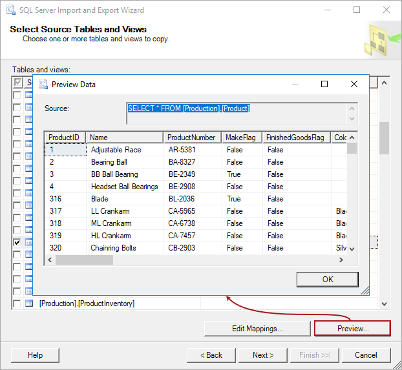The image size is (402, 370).
Task: Toggle the select-all checkbox in the table header
Action: pos(17,83)
